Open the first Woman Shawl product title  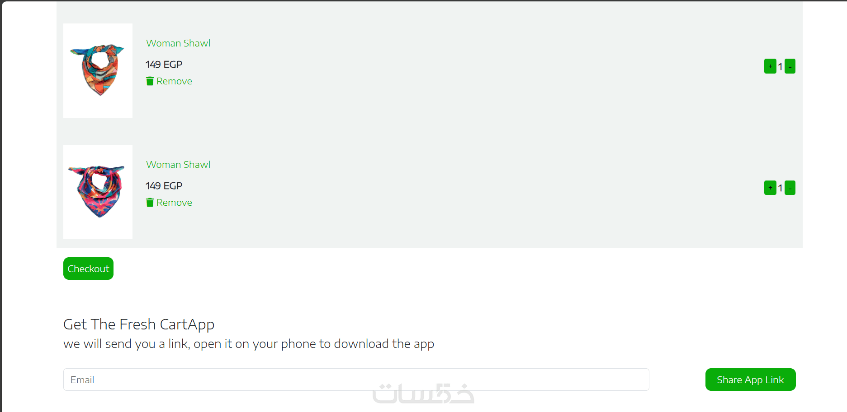pos(178,43)
